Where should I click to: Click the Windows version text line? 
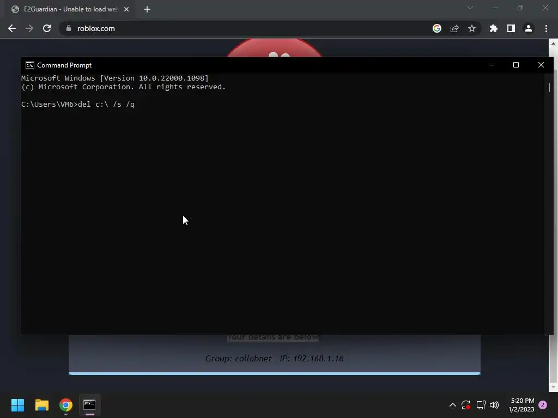(115, 78)
